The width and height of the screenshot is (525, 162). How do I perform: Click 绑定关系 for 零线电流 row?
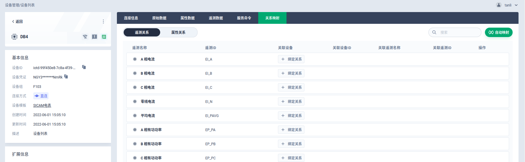tap(291, 101)
